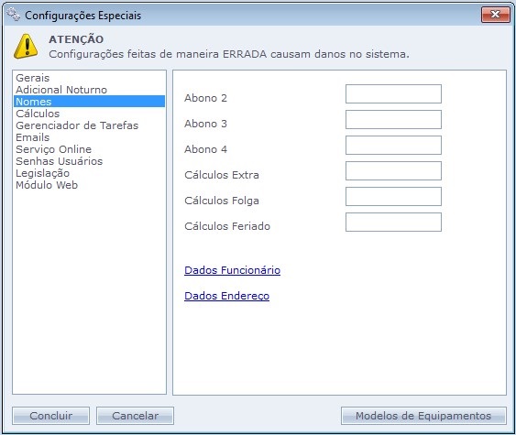Click the yellow warning triangle icon
This screenshot has height=435, width=516.
(x=26, y=47)
